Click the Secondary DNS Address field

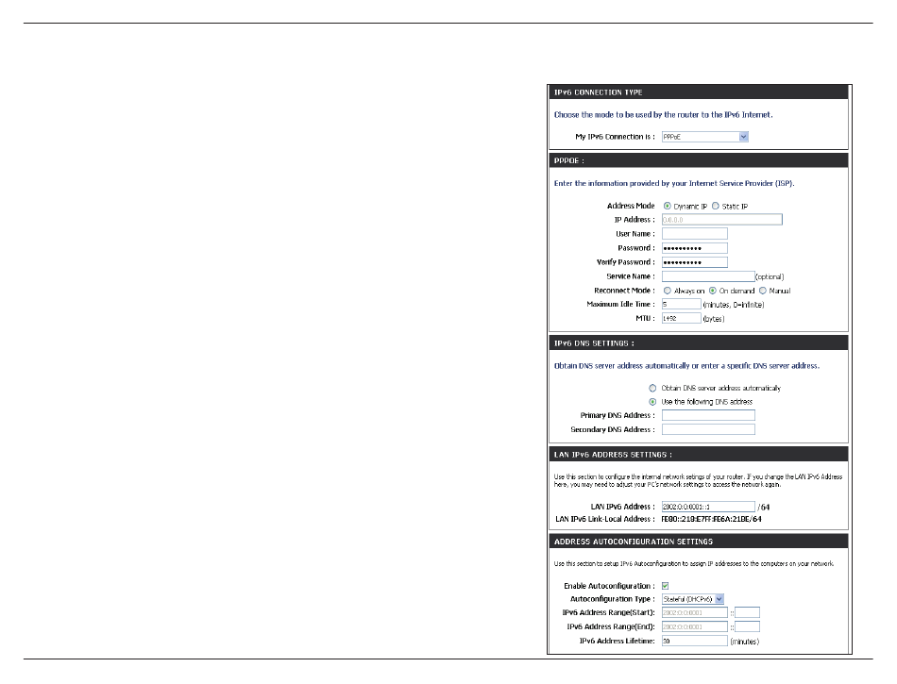708,429
